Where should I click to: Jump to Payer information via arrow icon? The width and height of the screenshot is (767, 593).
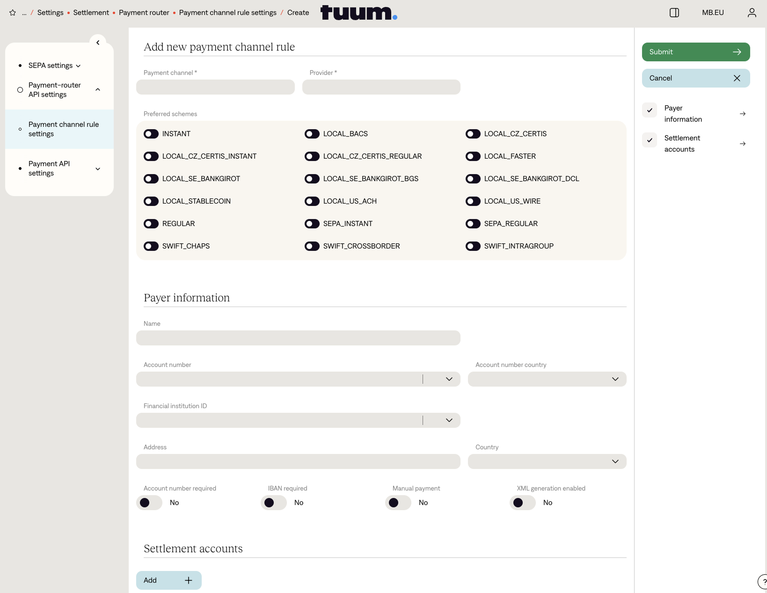coord(742,114)
